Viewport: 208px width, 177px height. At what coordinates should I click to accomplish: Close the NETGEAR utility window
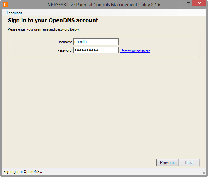tap(199, 4)
